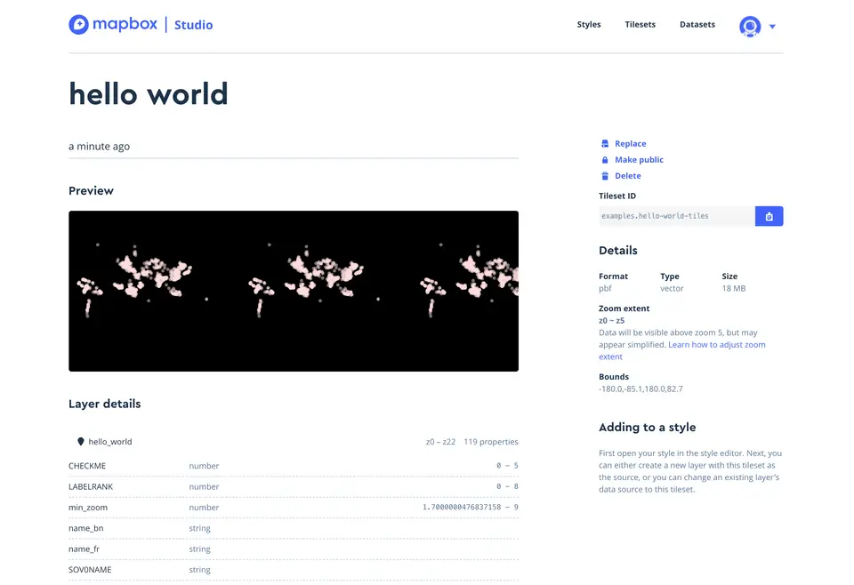854x585 pixels.
Task: Select the CHECKME property row
Action: pyautogui.click(x=293, y=466)
